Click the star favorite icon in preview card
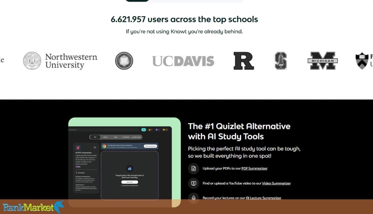 click(x=95, y=147)
